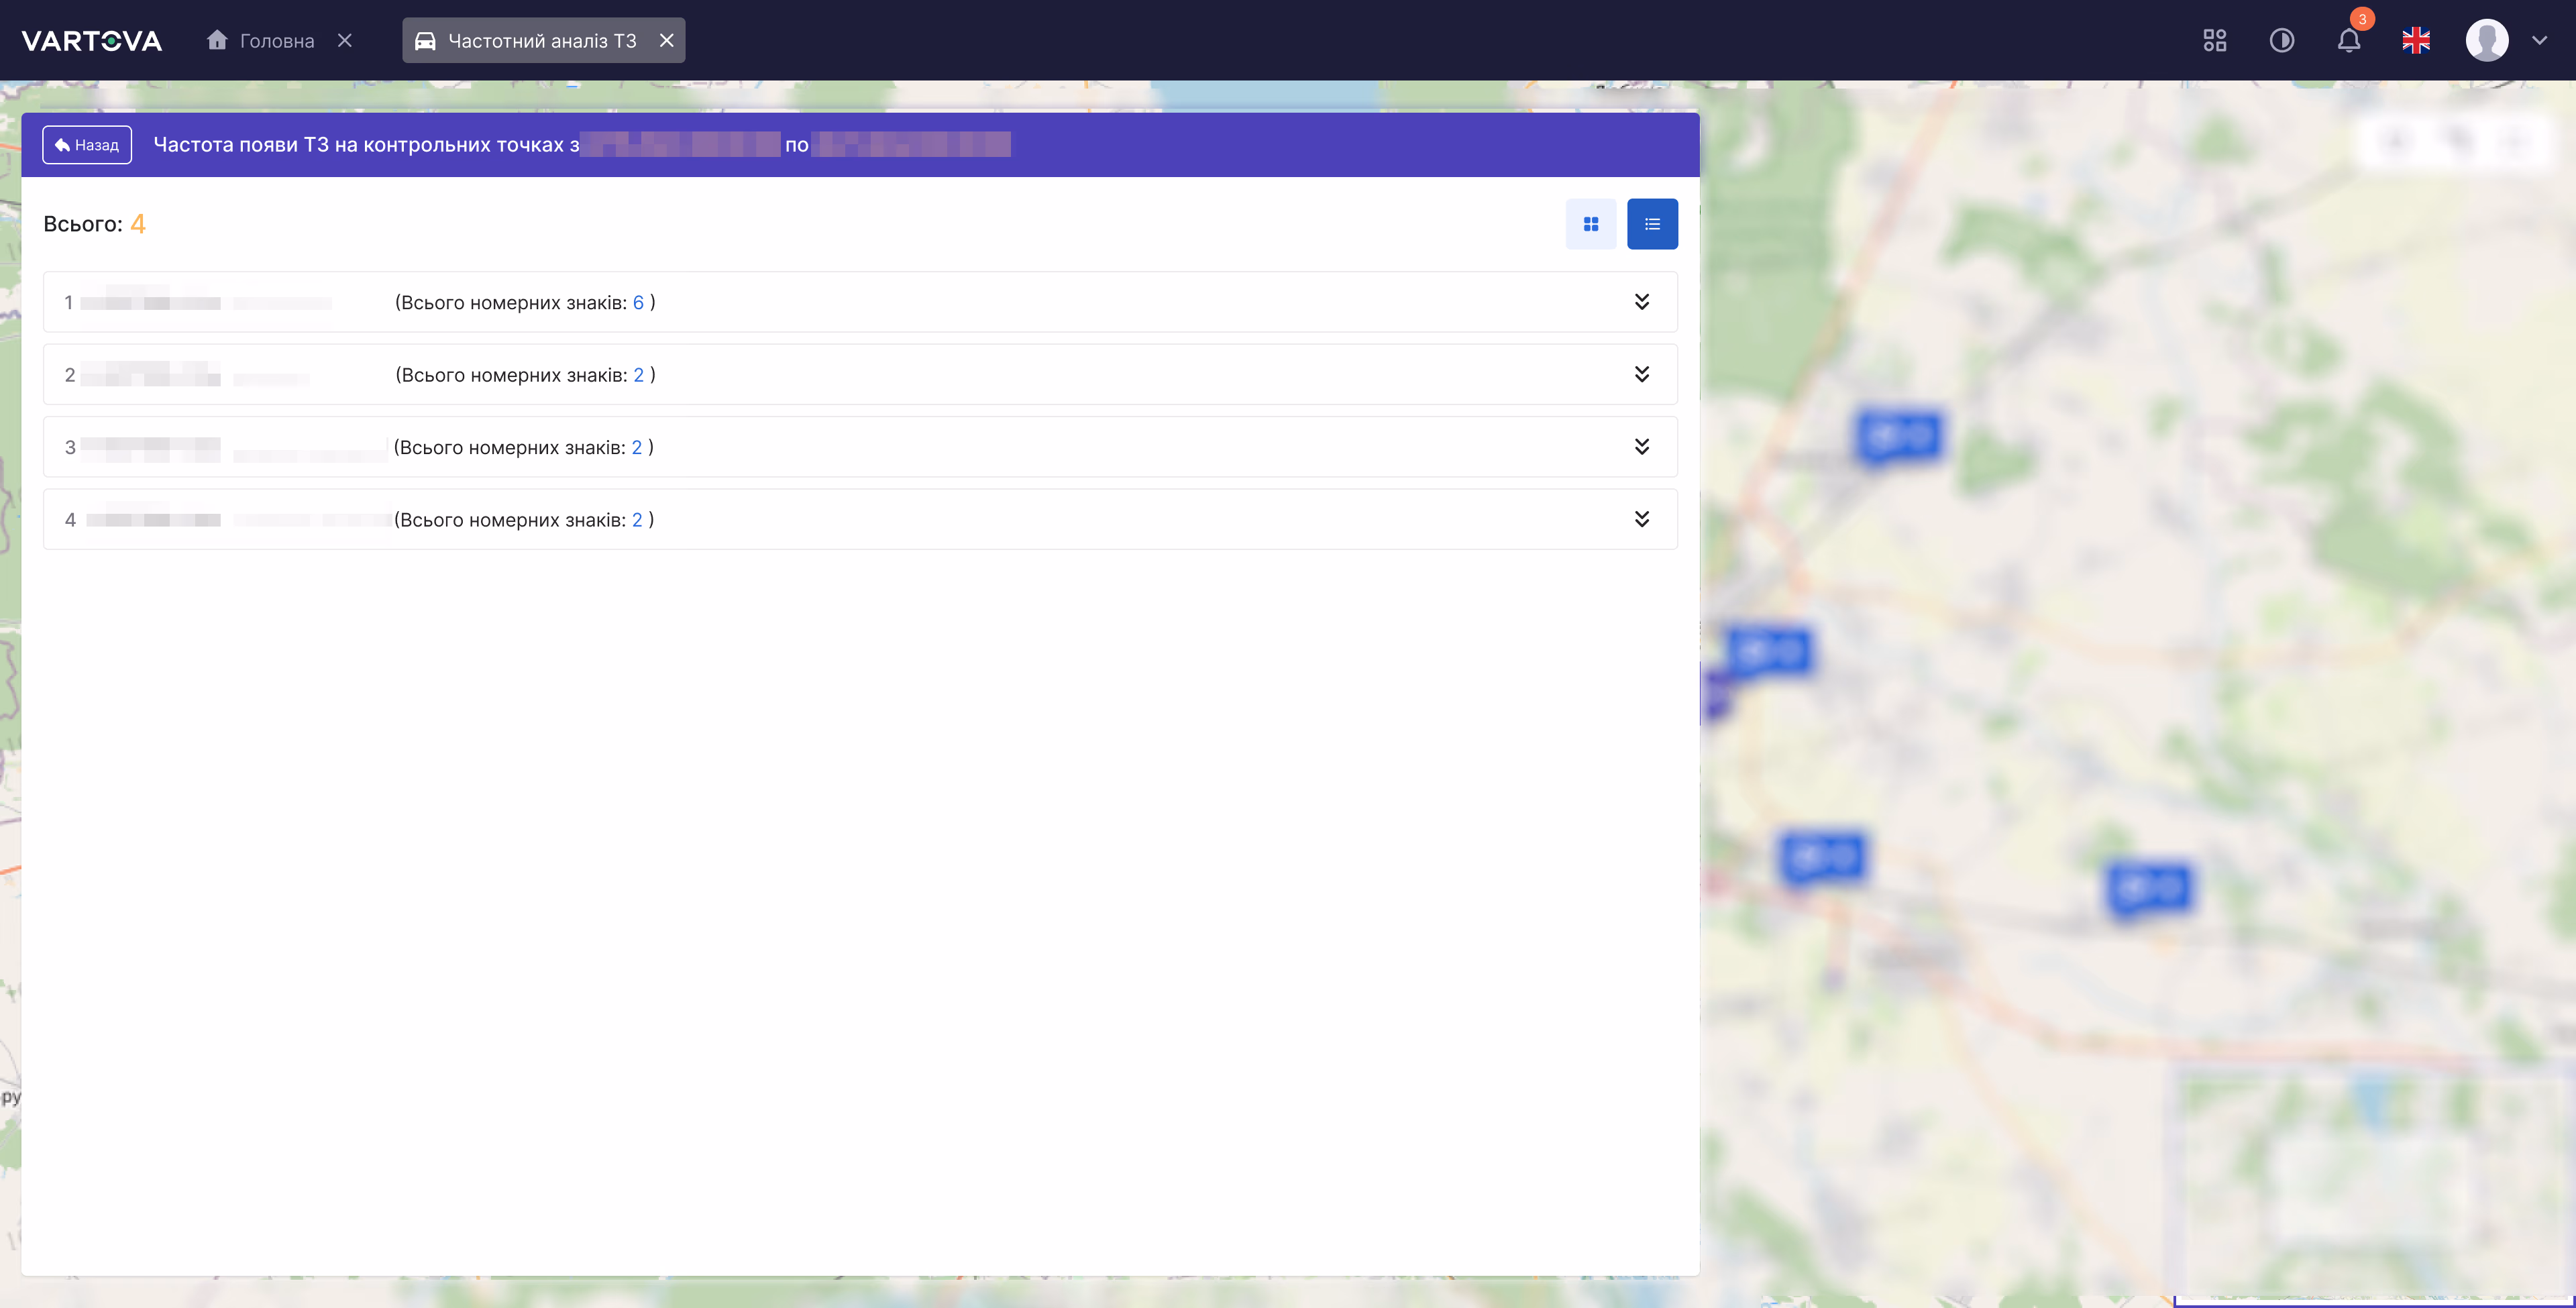This screenshot has width=2576, height=1308.
Task: Open the Головна tab
Action: tap(261, 40)
